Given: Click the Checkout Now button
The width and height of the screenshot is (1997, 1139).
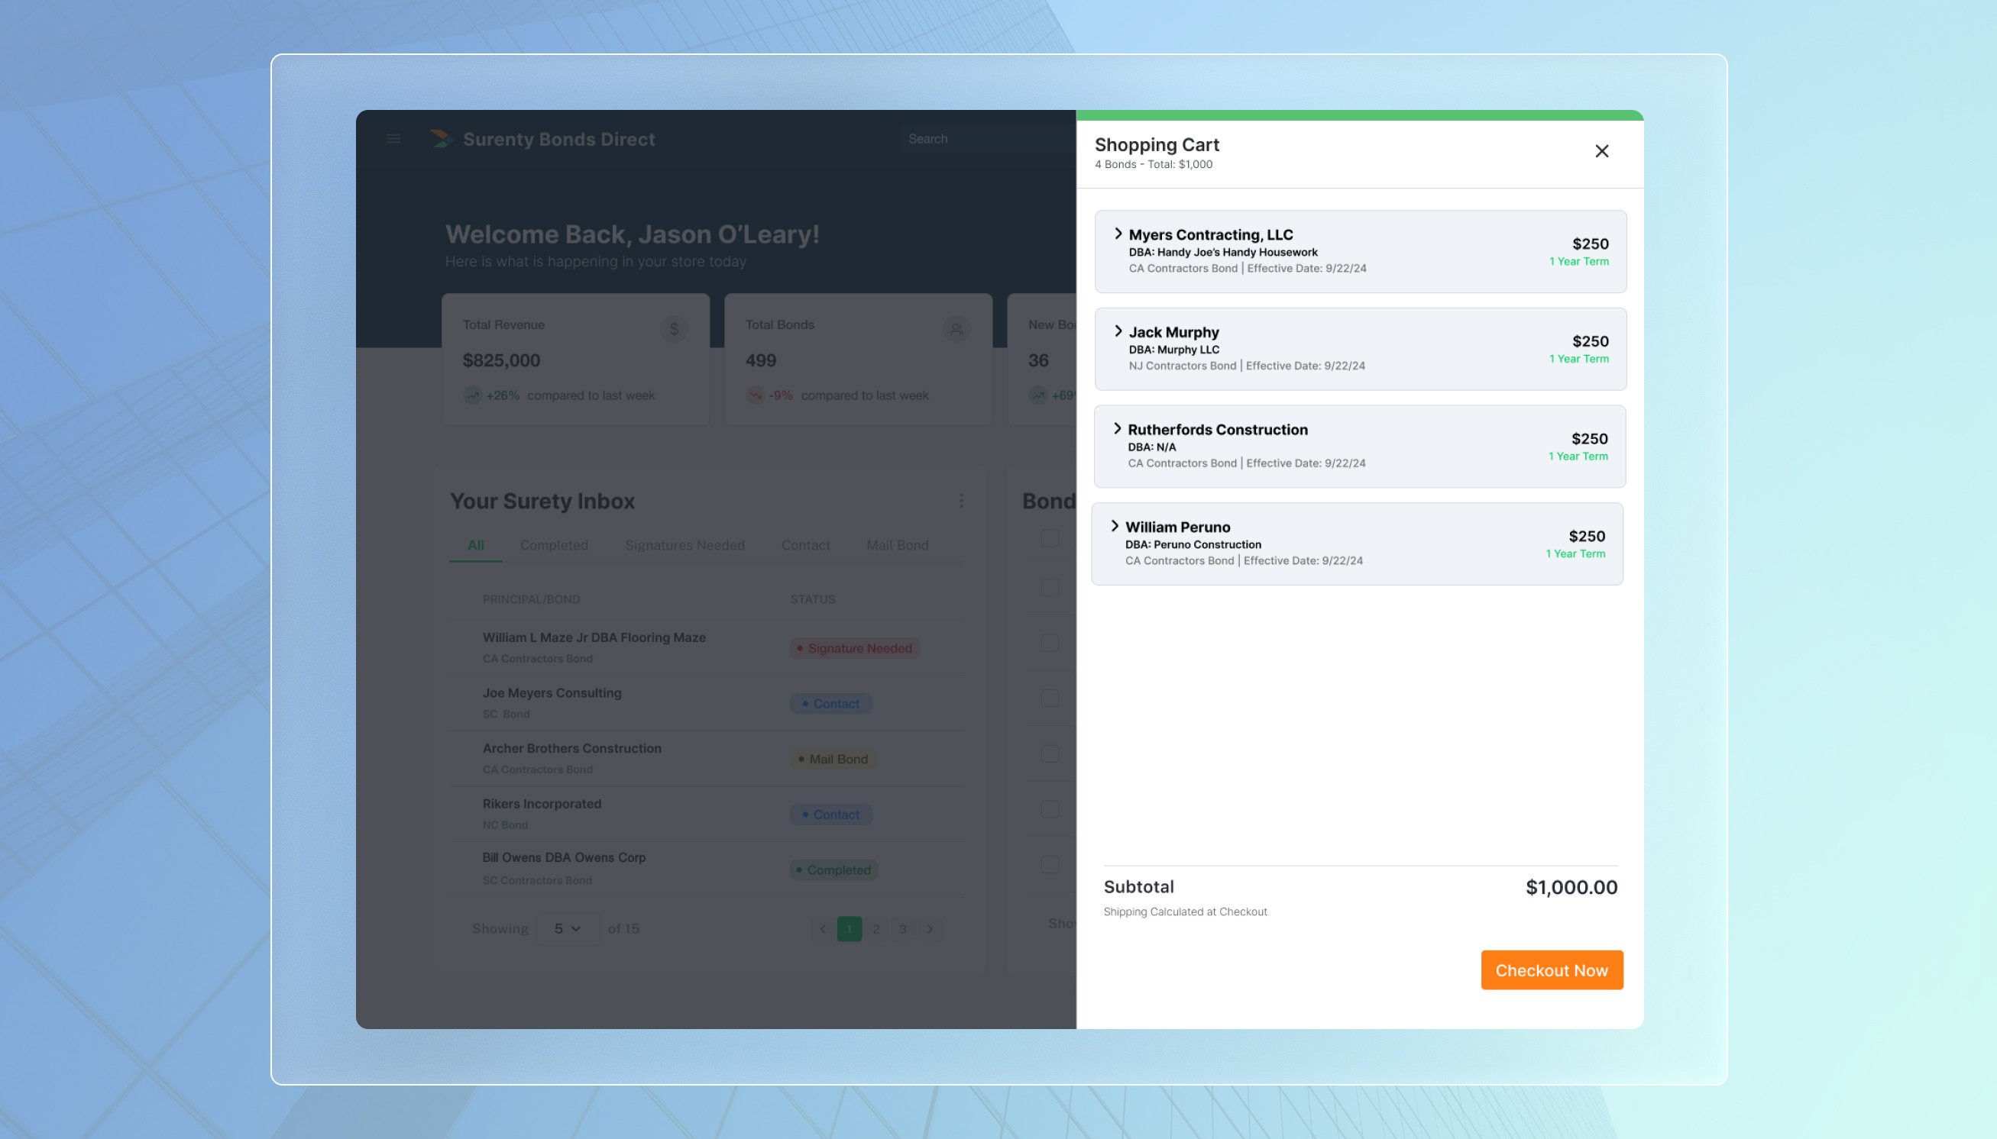Looking at the screenshot, I should [x=1551, y=970].
